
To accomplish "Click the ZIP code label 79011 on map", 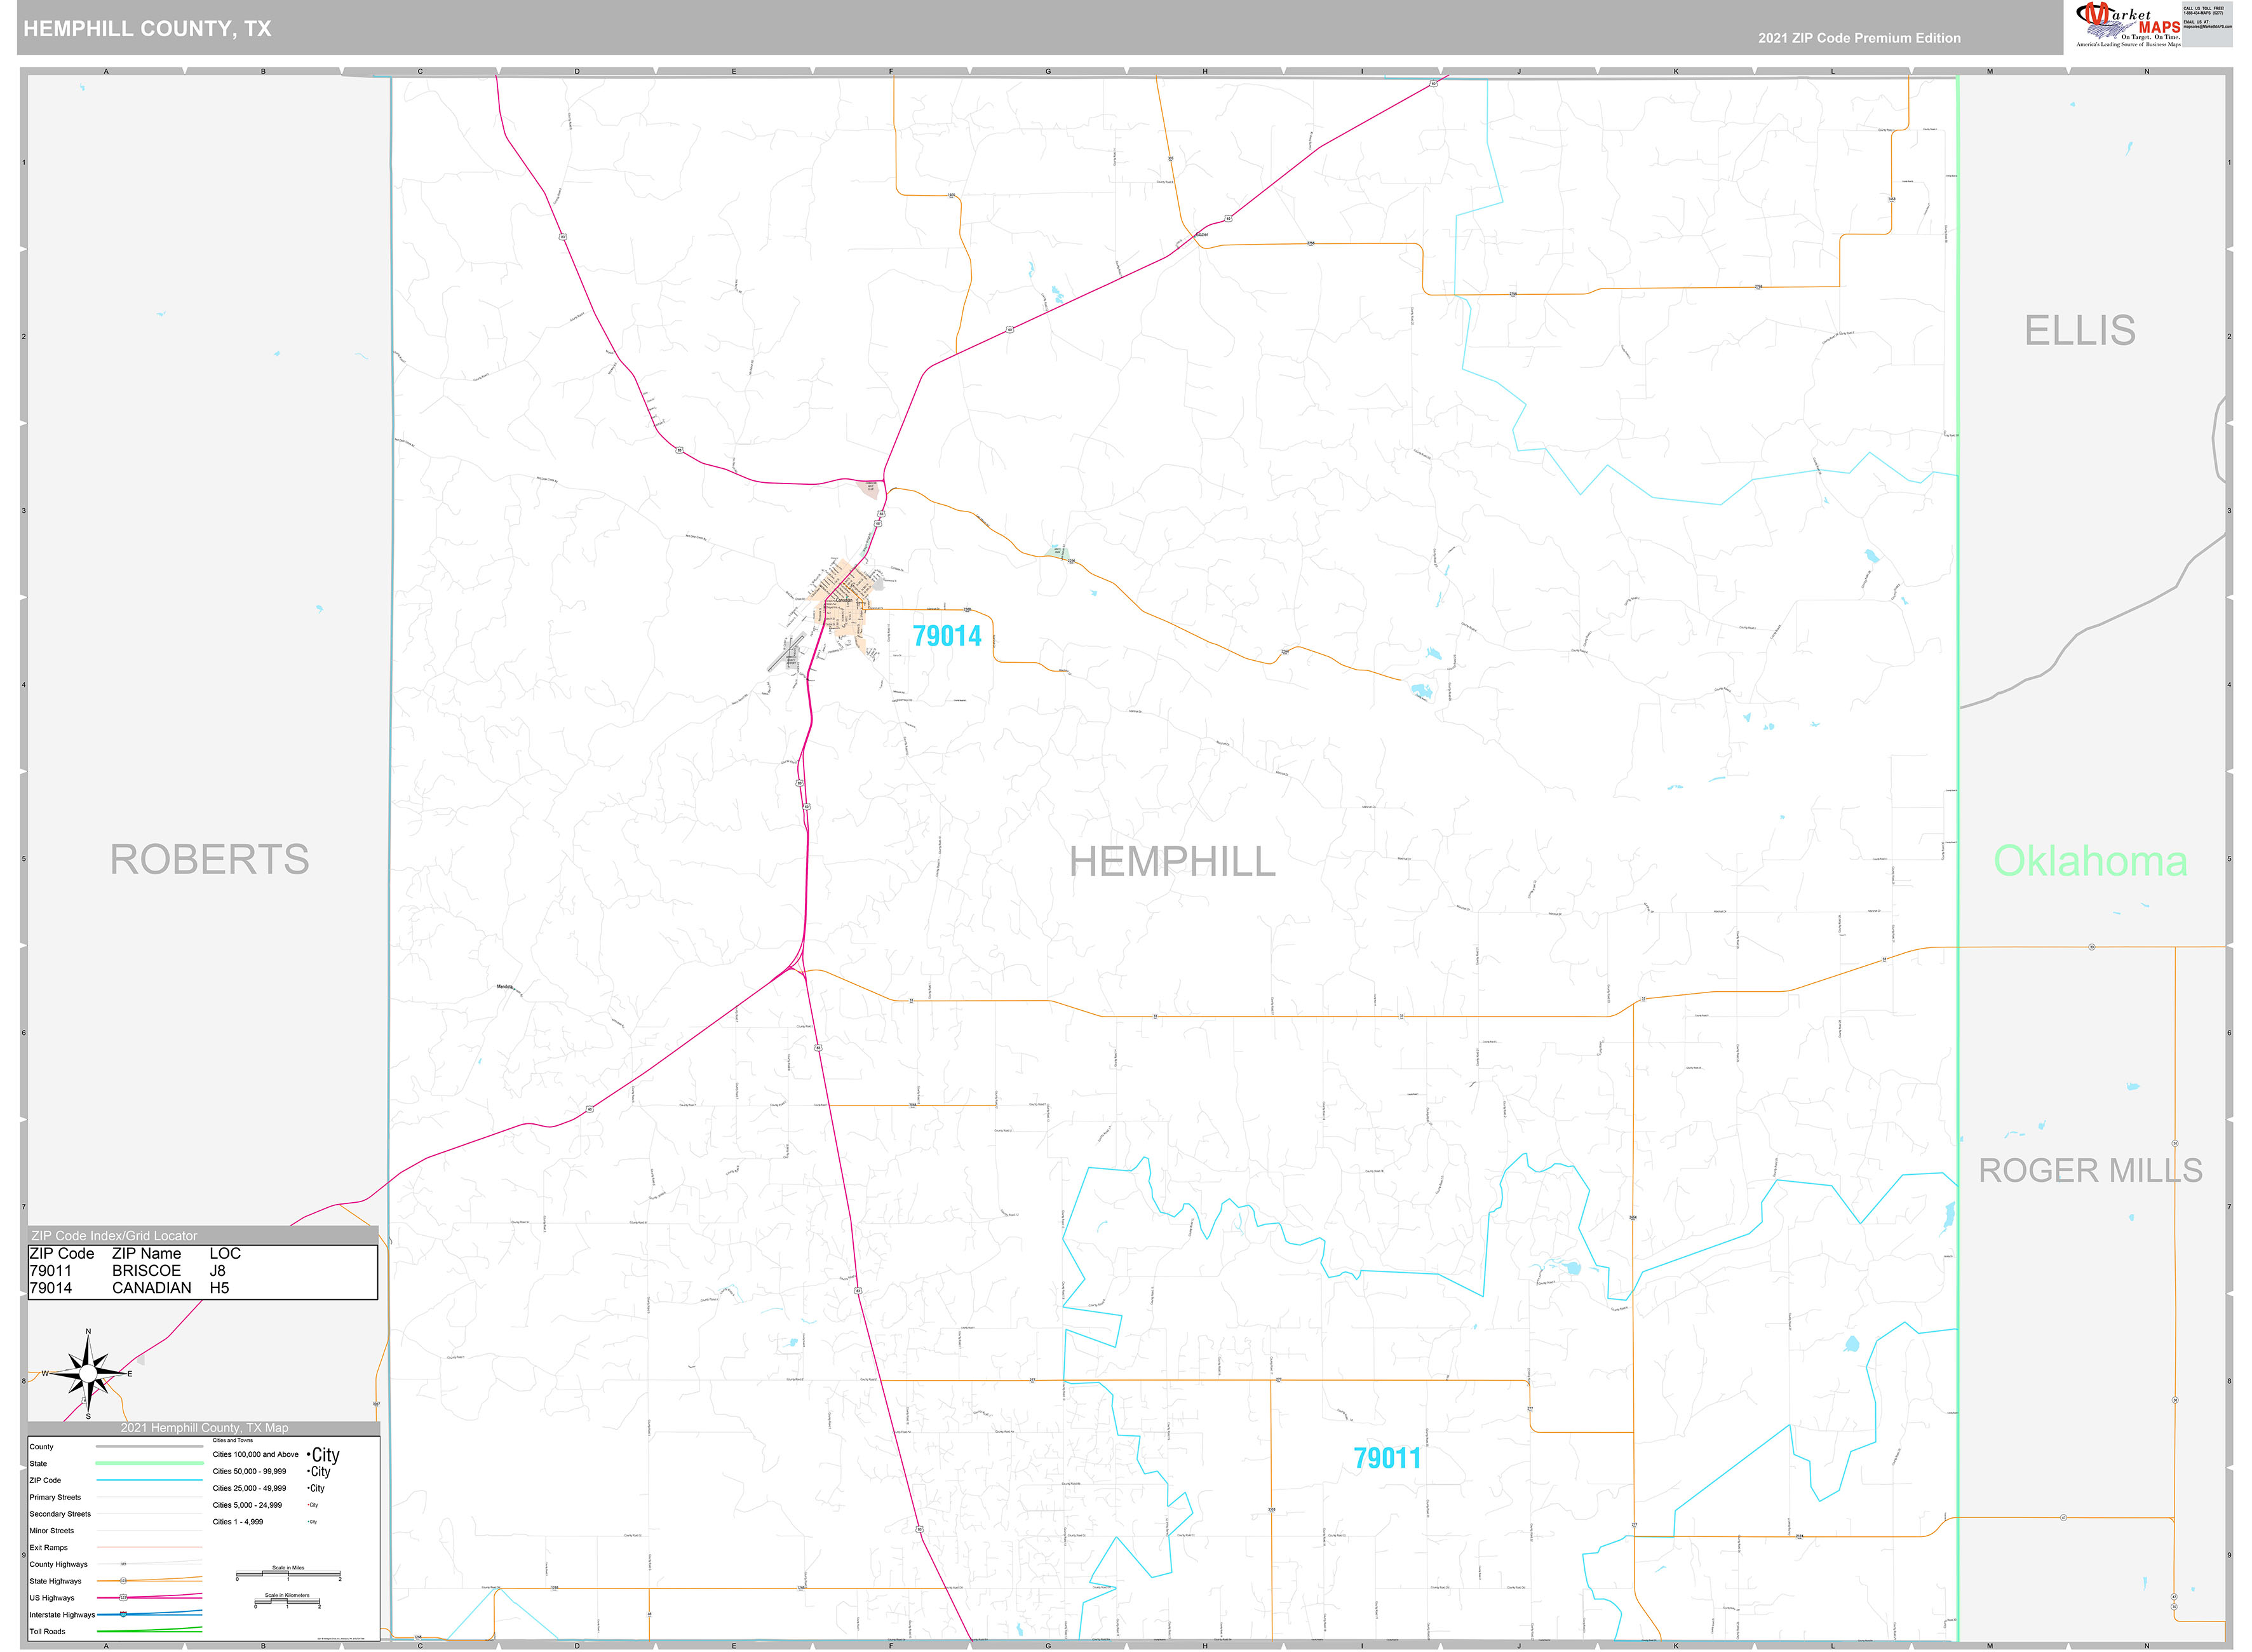I will pyautogui.click(x=1386, y=1458).
